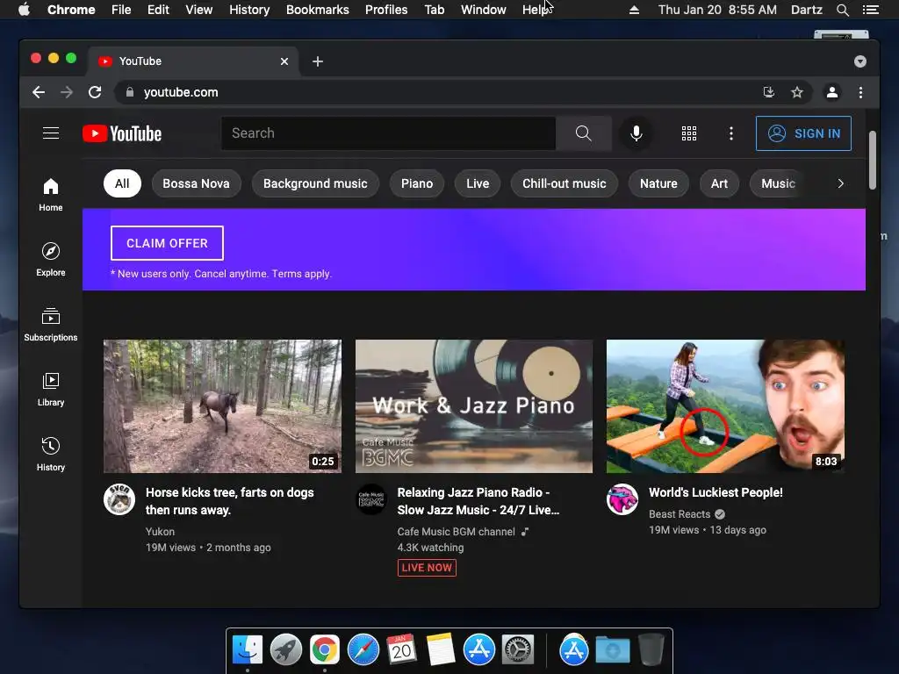899x674 pixels.
Task: Open the horse in forest thumbnail
Action: (222, 406)
